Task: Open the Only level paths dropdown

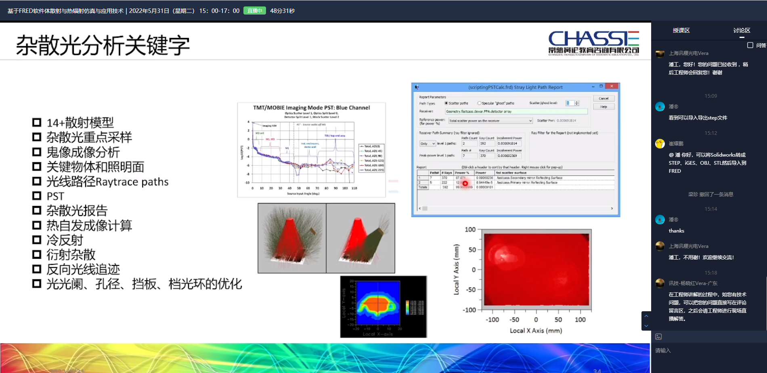Action: click(x=428, y=144)
